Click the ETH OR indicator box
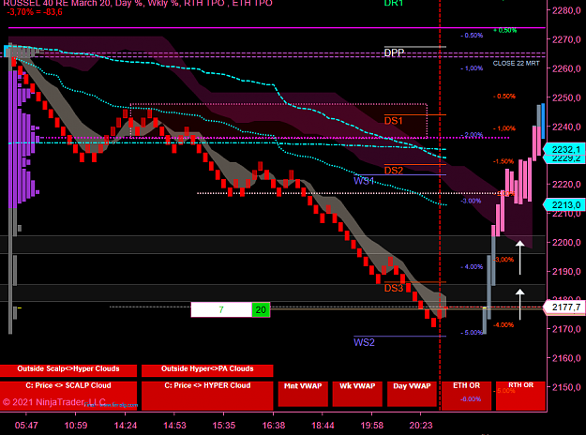This screenshot has height=435, width=586. coord(466,396)
